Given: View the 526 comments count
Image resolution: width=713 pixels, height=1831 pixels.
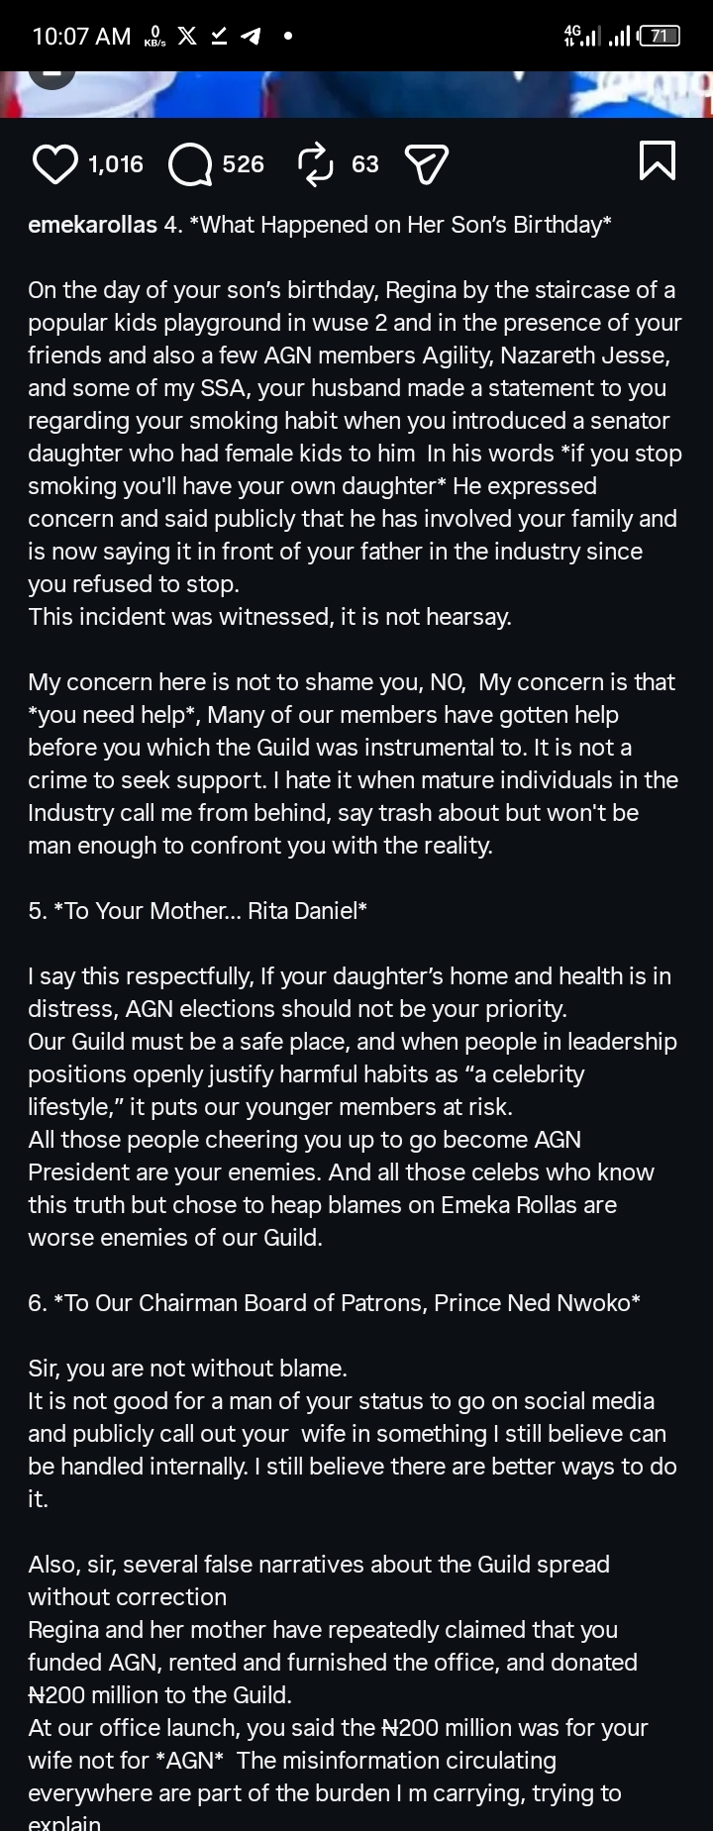Looking at the screenshot, I should point(243,164).
